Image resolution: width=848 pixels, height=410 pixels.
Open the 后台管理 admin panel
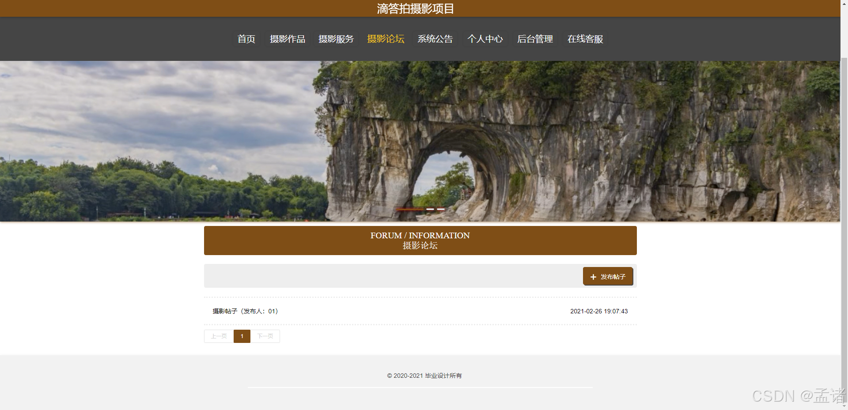coord(535,39)
